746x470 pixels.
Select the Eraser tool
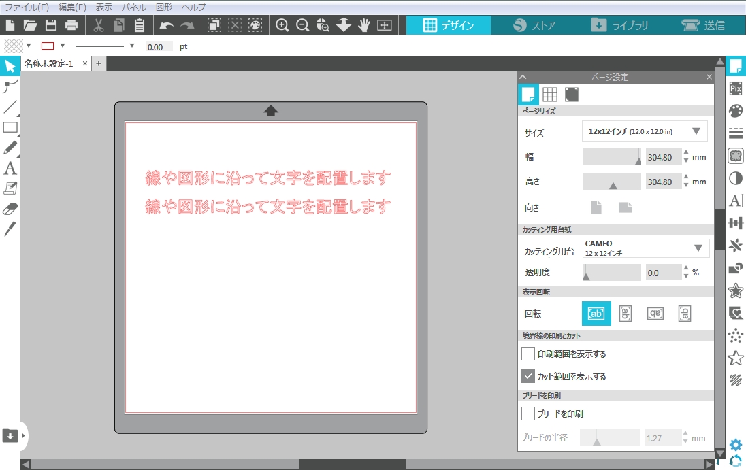pos(10,209)
